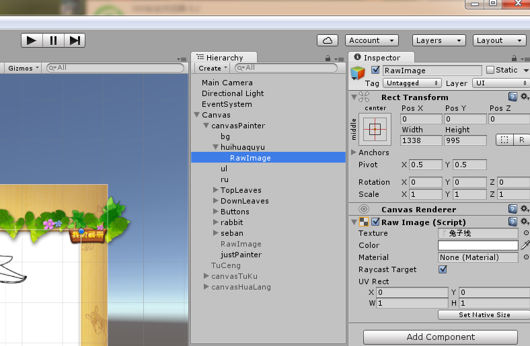The width and height of the screenshot is (530, 346).
Task: Open Rect Transform gear settings menu
Action: (524, 97)
